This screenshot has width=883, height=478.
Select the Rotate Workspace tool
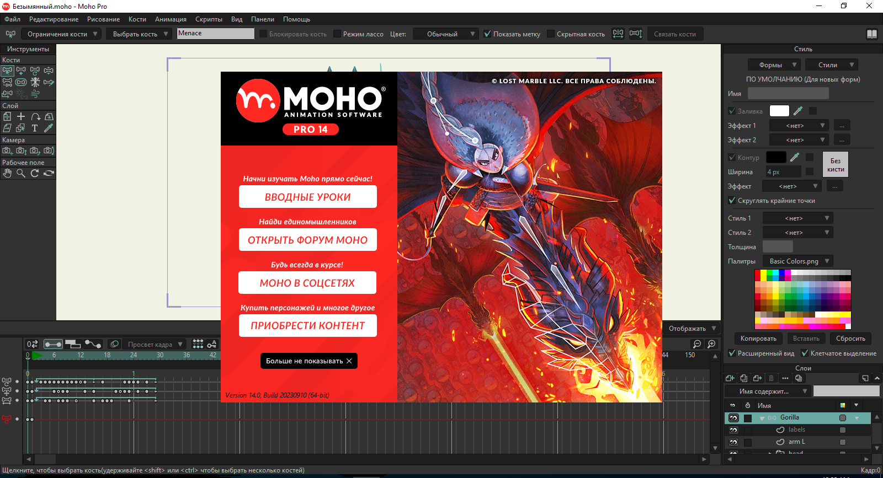(35, 173)
